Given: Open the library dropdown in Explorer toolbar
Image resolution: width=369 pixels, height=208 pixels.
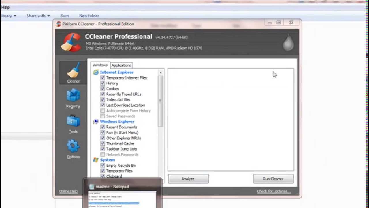Looking at the screenshot, I should point(8,16).
